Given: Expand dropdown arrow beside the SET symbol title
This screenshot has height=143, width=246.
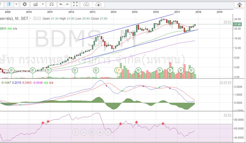Looking at the screenshot, I should tap(30, 19).
